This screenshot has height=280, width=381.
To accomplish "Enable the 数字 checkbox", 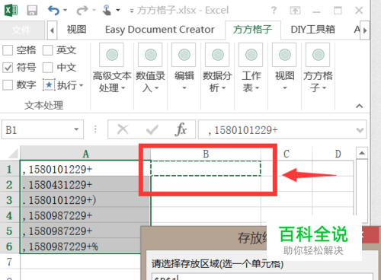I will coord(8,85).
